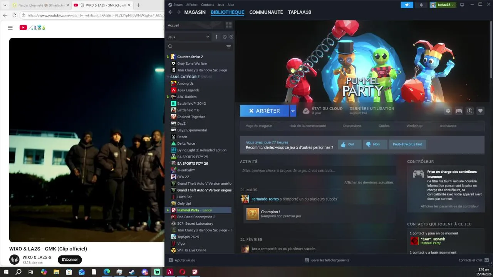Viewport: 493px width, 277px height.
Task: Click Ajouter un jeu
Action: point(182,260)
